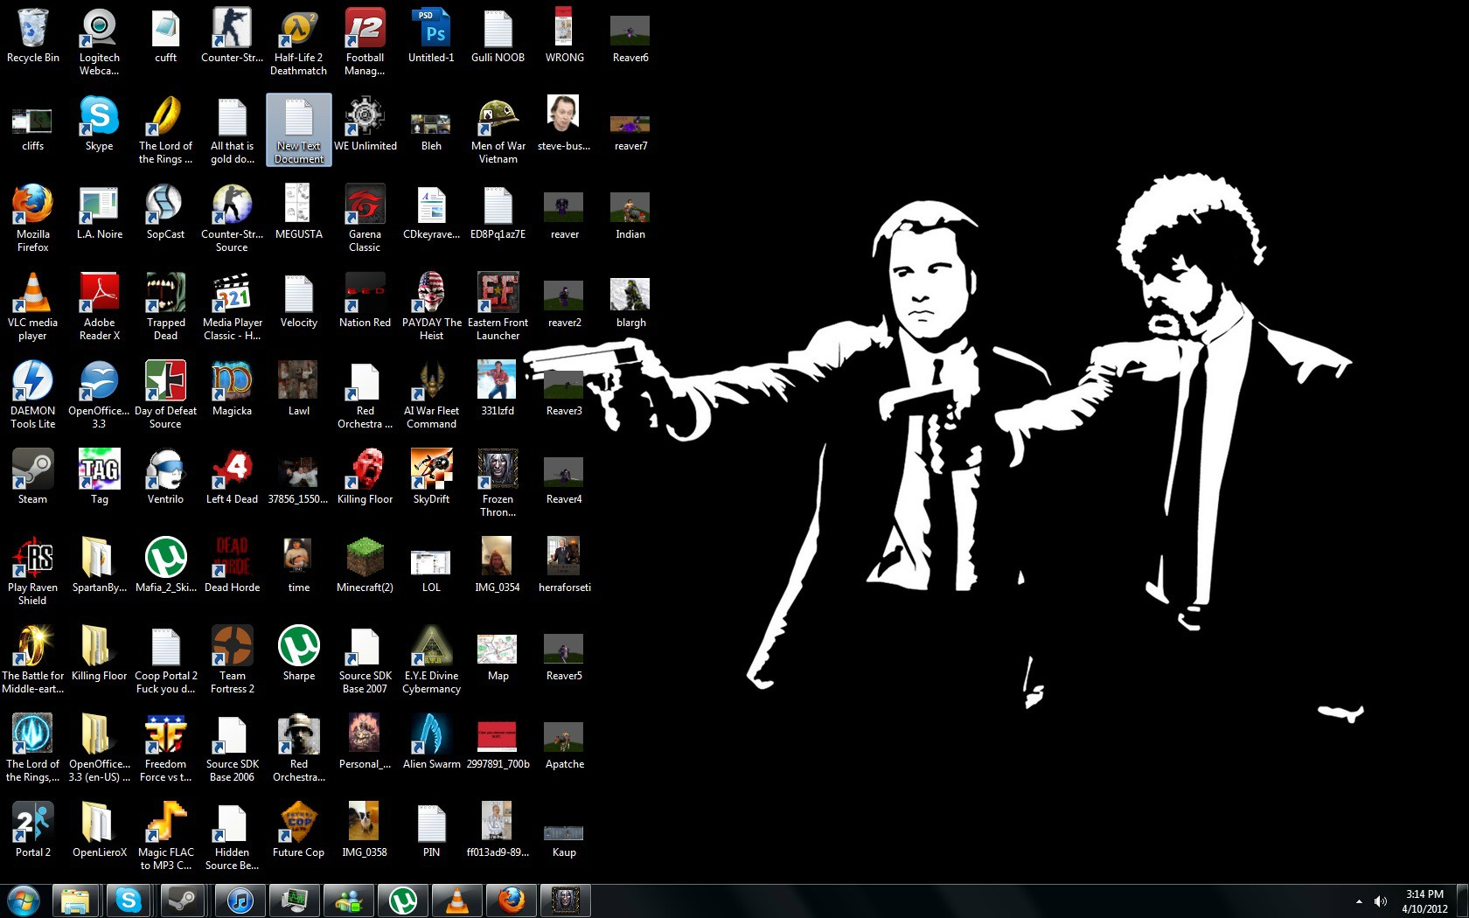Select the DAEMON Tools Lite shortcut
This screenshot has width=1469, height=918.
[x=32, y=395]
